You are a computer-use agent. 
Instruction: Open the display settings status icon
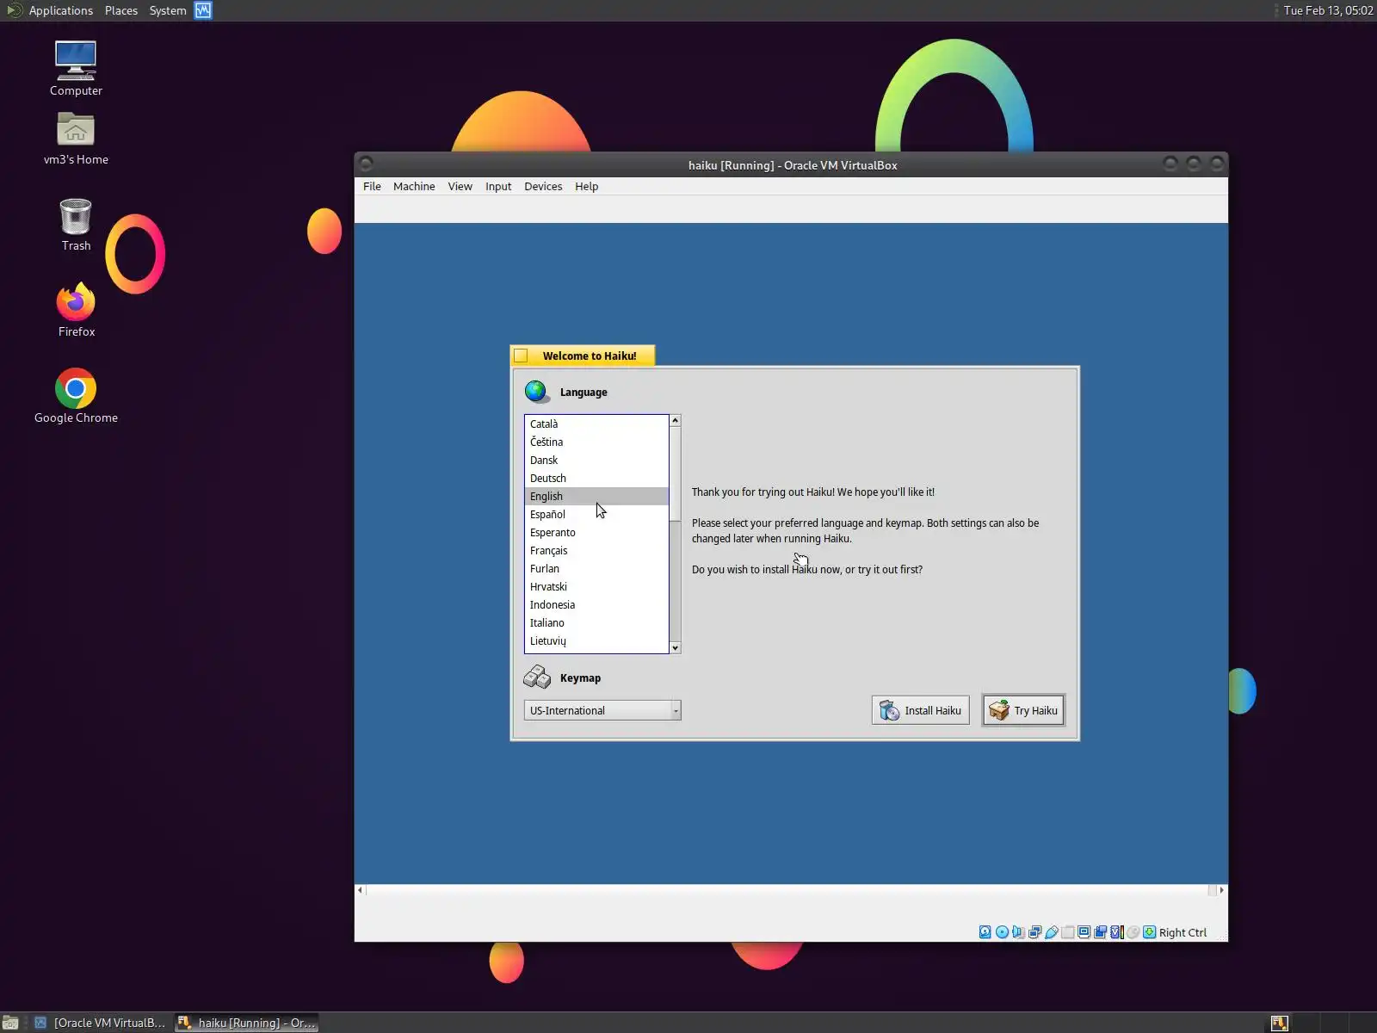click(x=1084, y=932)
